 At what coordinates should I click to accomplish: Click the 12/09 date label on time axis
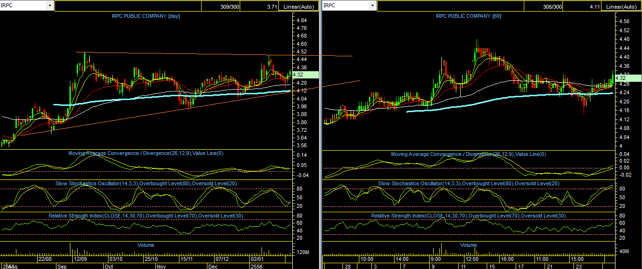[80, 258]
